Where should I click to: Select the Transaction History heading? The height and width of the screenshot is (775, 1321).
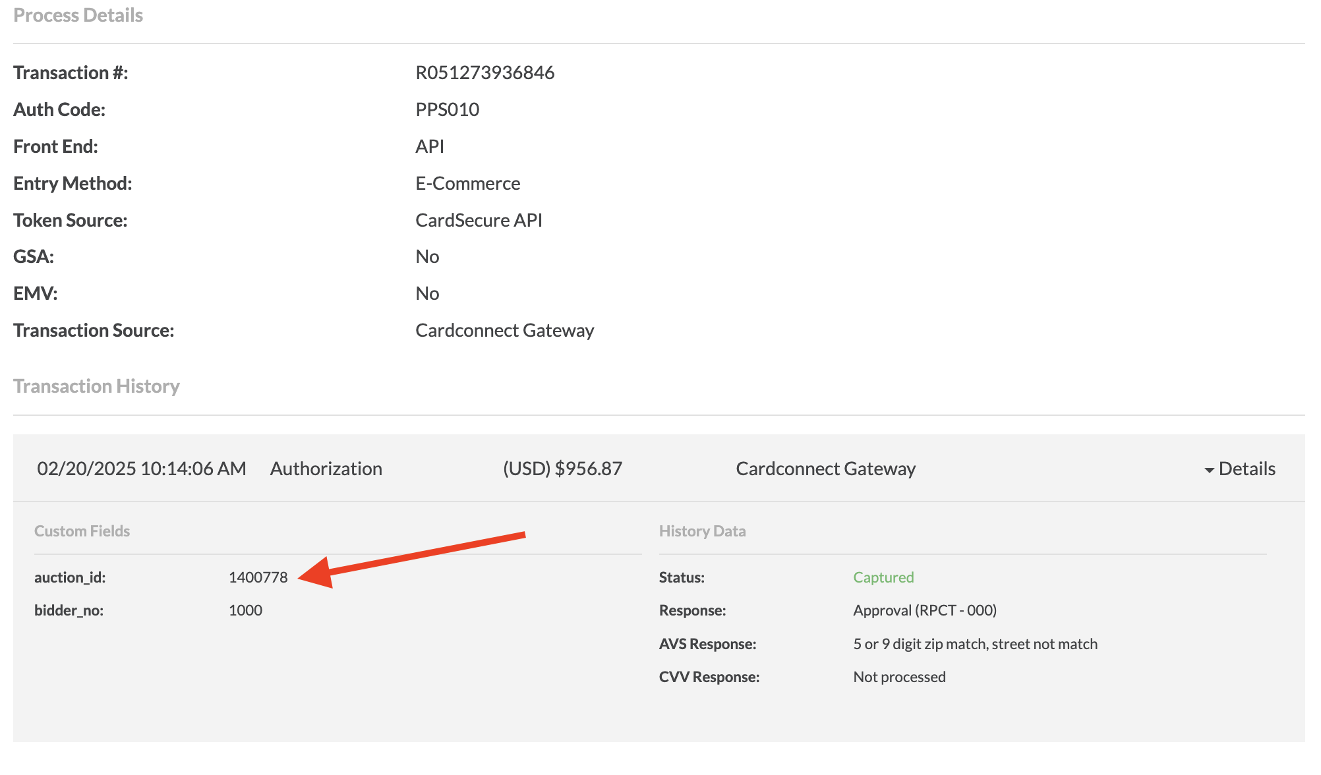96,386
